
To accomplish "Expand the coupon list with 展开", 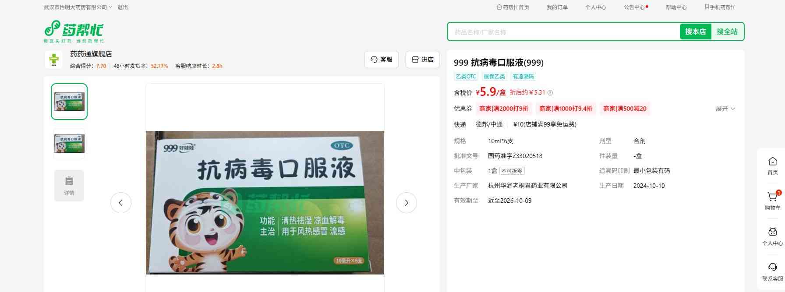I will tap(725, 109).
